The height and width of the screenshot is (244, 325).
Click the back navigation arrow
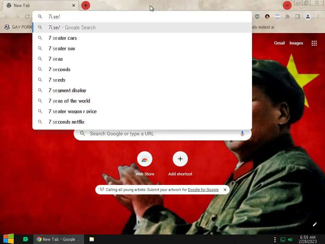[x=7, y=17]
